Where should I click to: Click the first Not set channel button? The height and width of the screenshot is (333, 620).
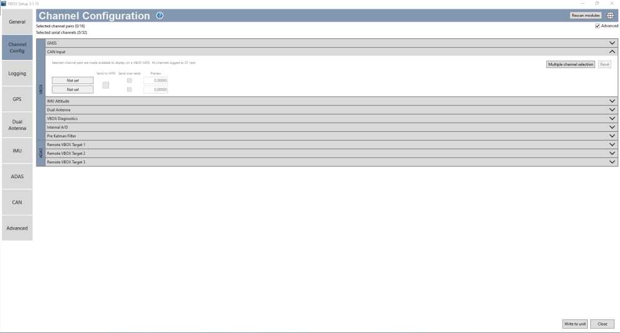click(73, 80)
